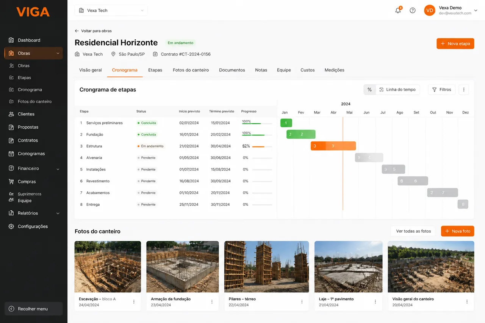This screenshot has height=323, width=485.
Task: Switch to the Etapas tab
Action: coord(155,70)
